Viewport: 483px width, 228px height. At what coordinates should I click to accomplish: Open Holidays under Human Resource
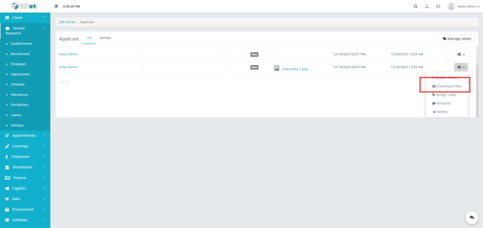click(x=17, y=125)
